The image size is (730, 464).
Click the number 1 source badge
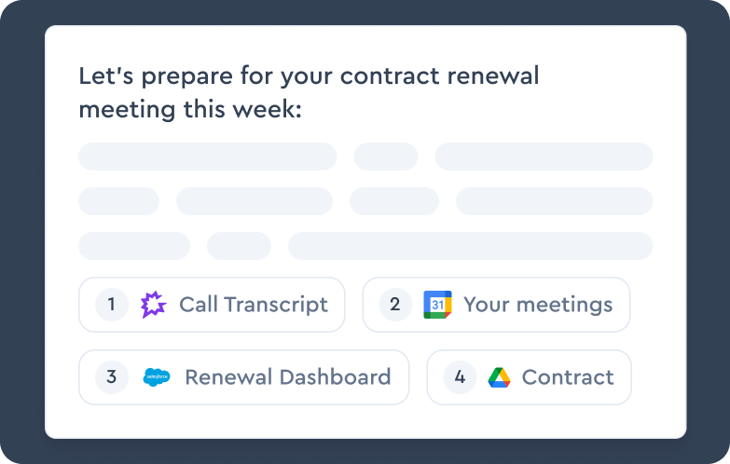112,305
